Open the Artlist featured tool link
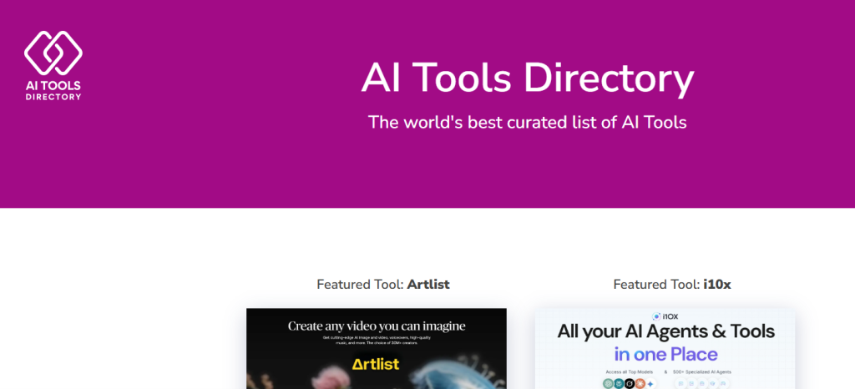855x389 pixels. (428, 285)
